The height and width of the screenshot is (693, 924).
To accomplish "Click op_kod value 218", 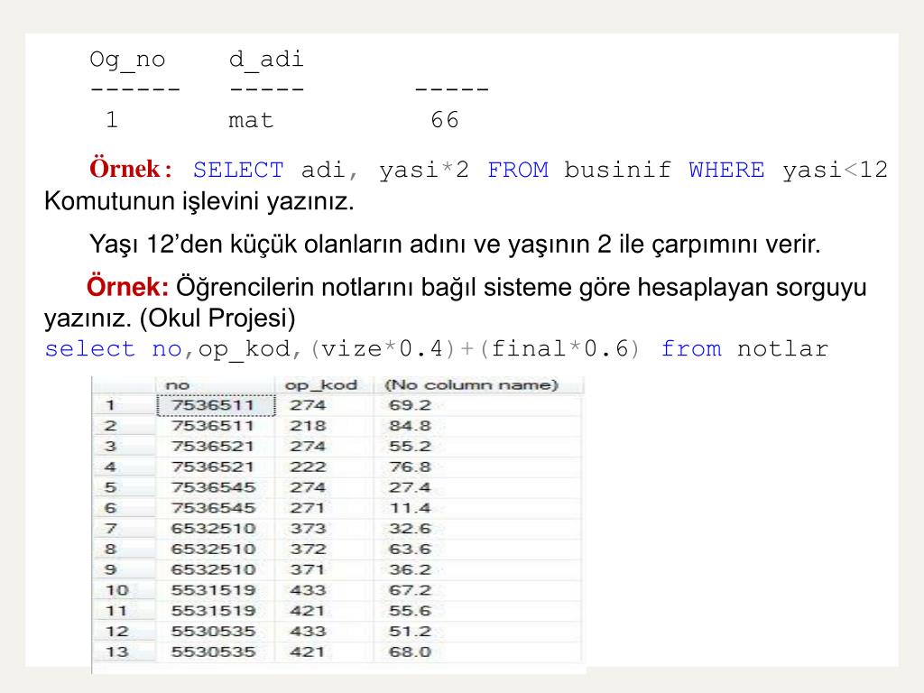I will (308, 426).
